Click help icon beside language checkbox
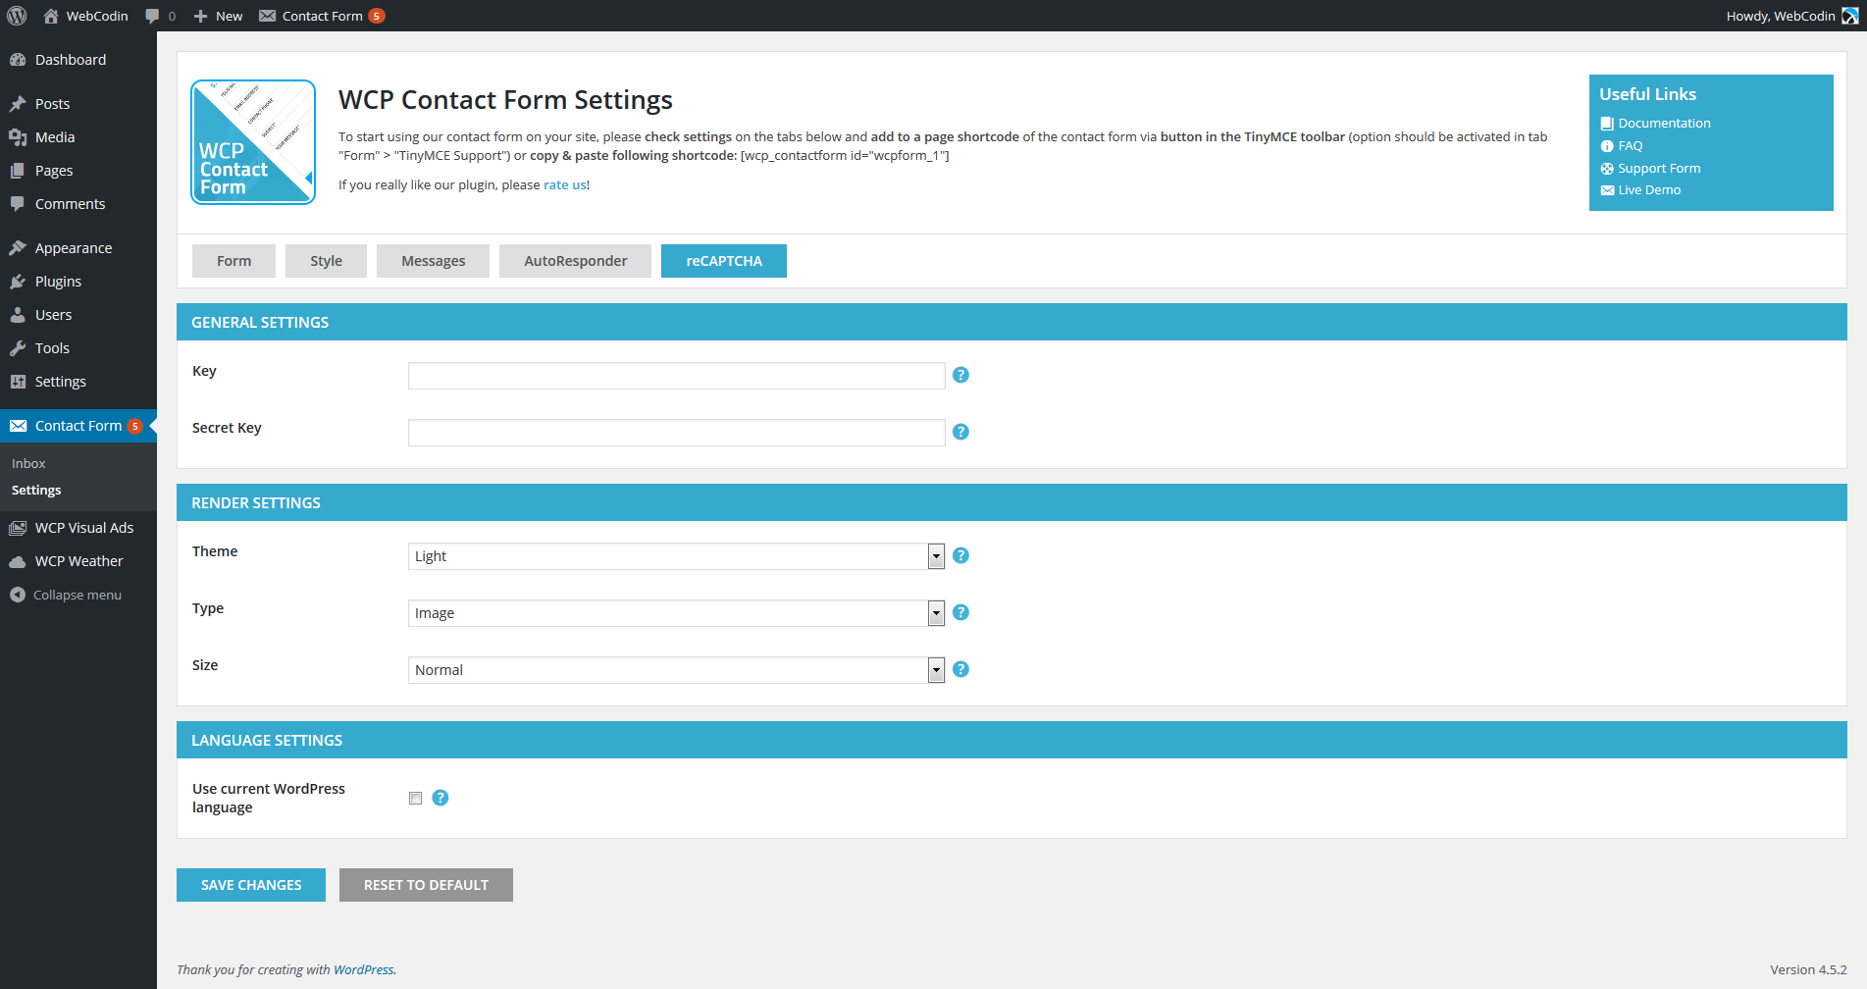Viewport: 1867px width, 989px height. tap(441, 798)
